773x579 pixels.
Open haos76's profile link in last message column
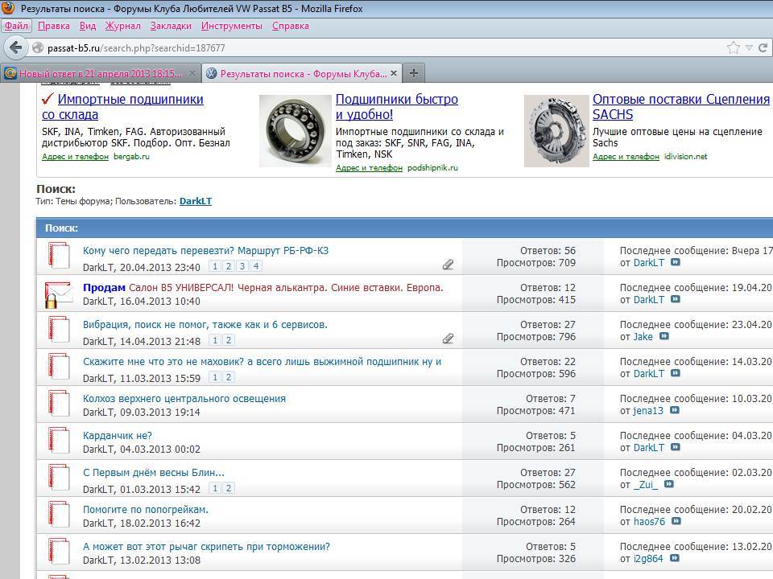pos(649,521)
